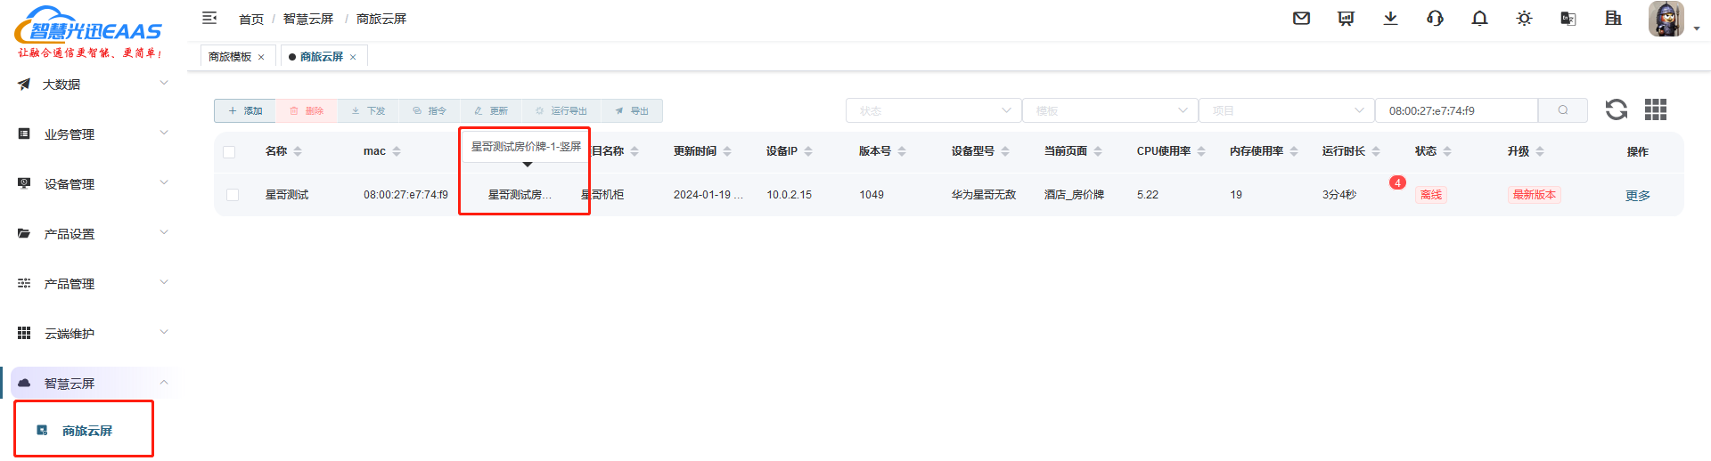Click the language translation icon
The width and height of the screenshot is (1711, 461).
tap(1568, 18)
